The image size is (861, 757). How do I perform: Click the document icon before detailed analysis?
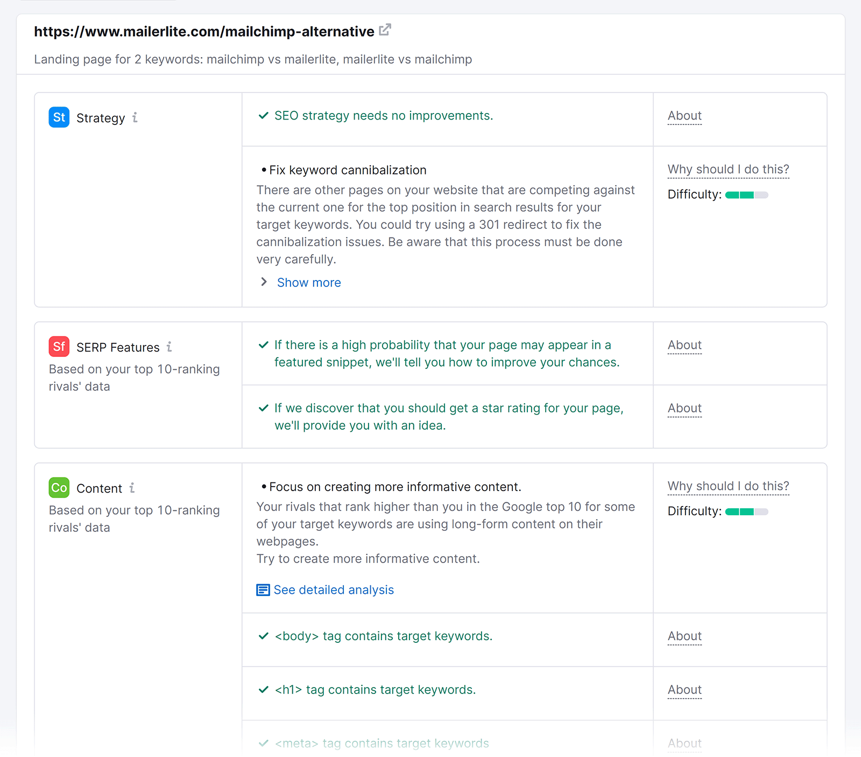click(x=262, y=590)
